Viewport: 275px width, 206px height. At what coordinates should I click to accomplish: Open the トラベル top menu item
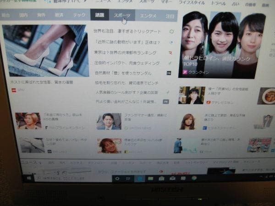(218, 3)
